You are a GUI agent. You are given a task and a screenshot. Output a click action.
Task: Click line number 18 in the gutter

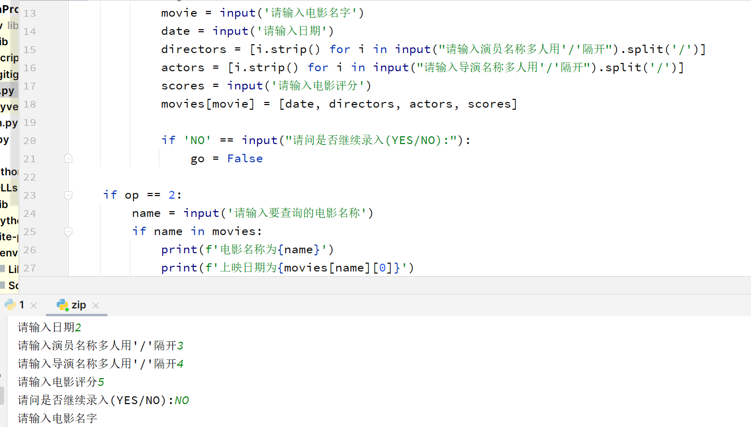30,104
